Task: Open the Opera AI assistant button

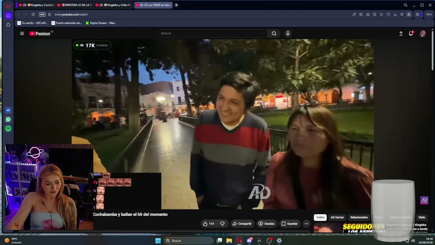Action: tap(428, 14)
